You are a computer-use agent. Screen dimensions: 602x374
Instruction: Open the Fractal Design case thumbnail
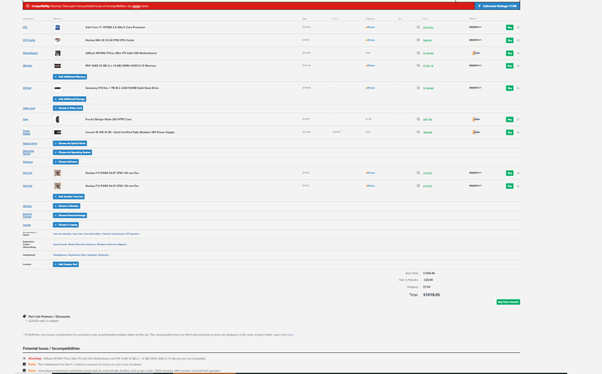click(57, 120)
